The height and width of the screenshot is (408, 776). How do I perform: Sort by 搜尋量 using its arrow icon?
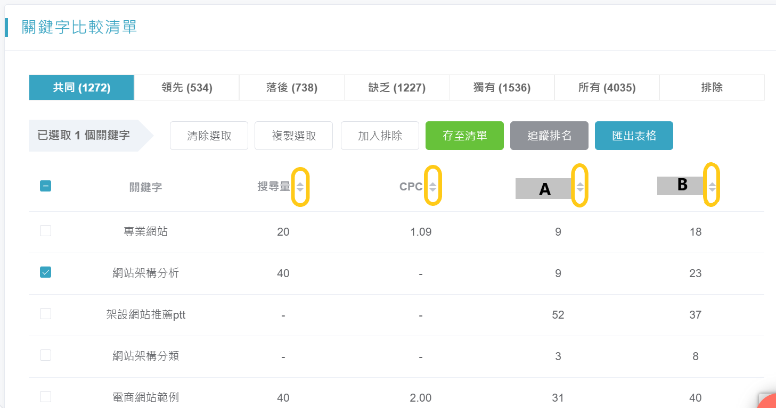(300, 187)
